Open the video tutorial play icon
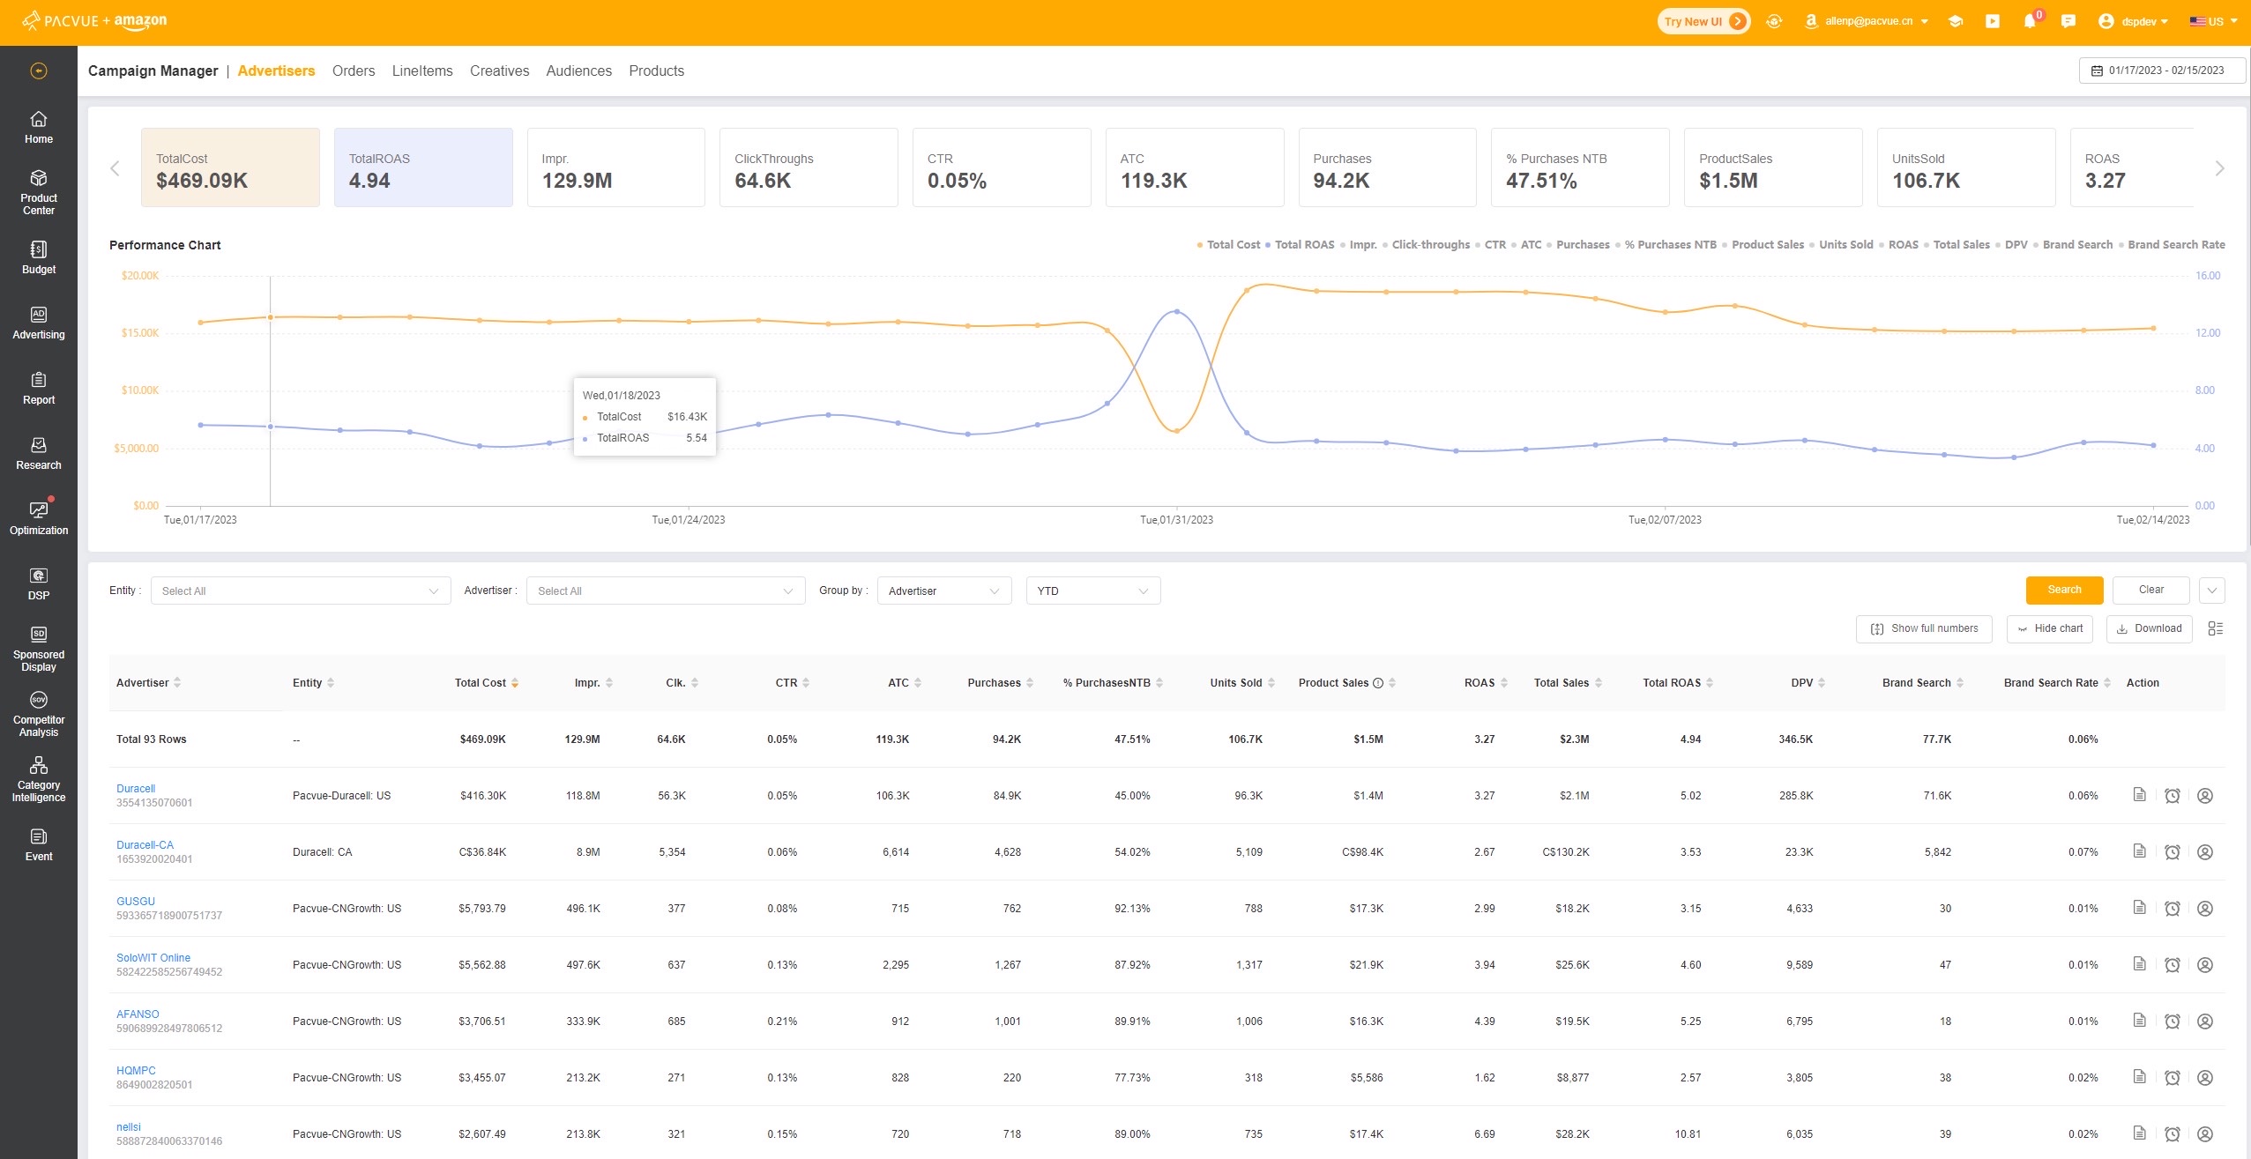 1993,21
